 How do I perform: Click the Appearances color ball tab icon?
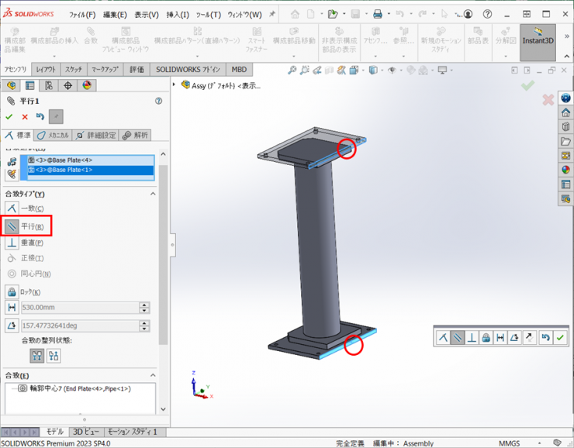click(87, 85)
